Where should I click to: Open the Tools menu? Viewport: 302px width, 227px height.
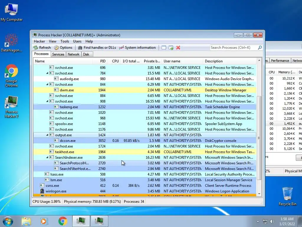(65, 41)
